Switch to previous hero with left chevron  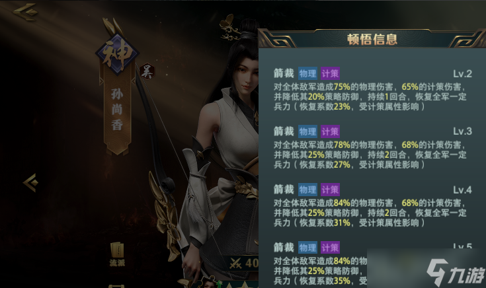[x=30, y=183]
